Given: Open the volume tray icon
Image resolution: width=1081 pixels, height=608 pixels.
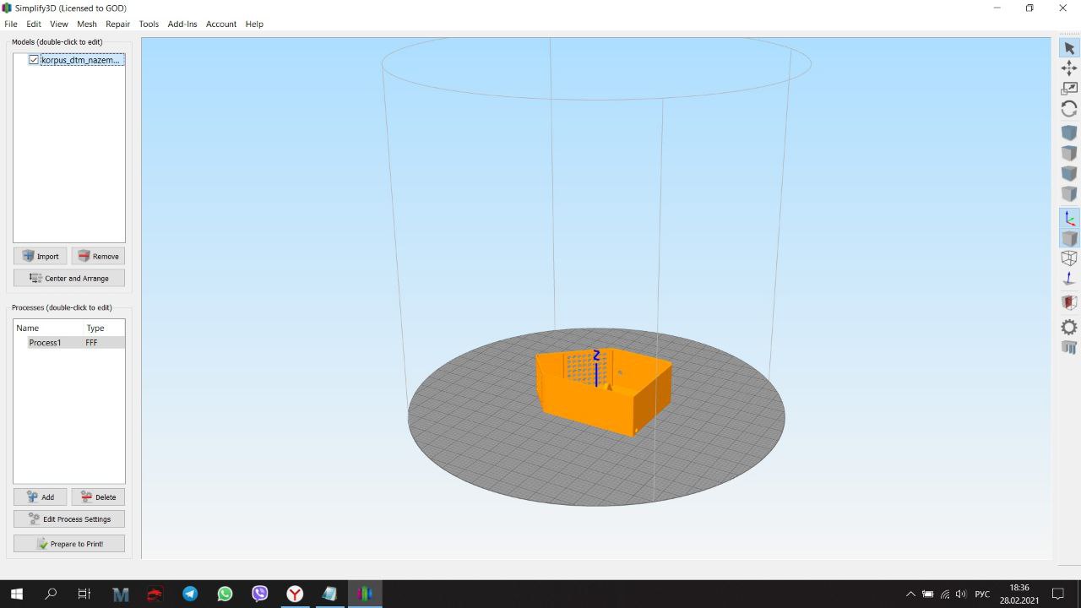Looking at the screenshot, I should [x=960, y=594].
